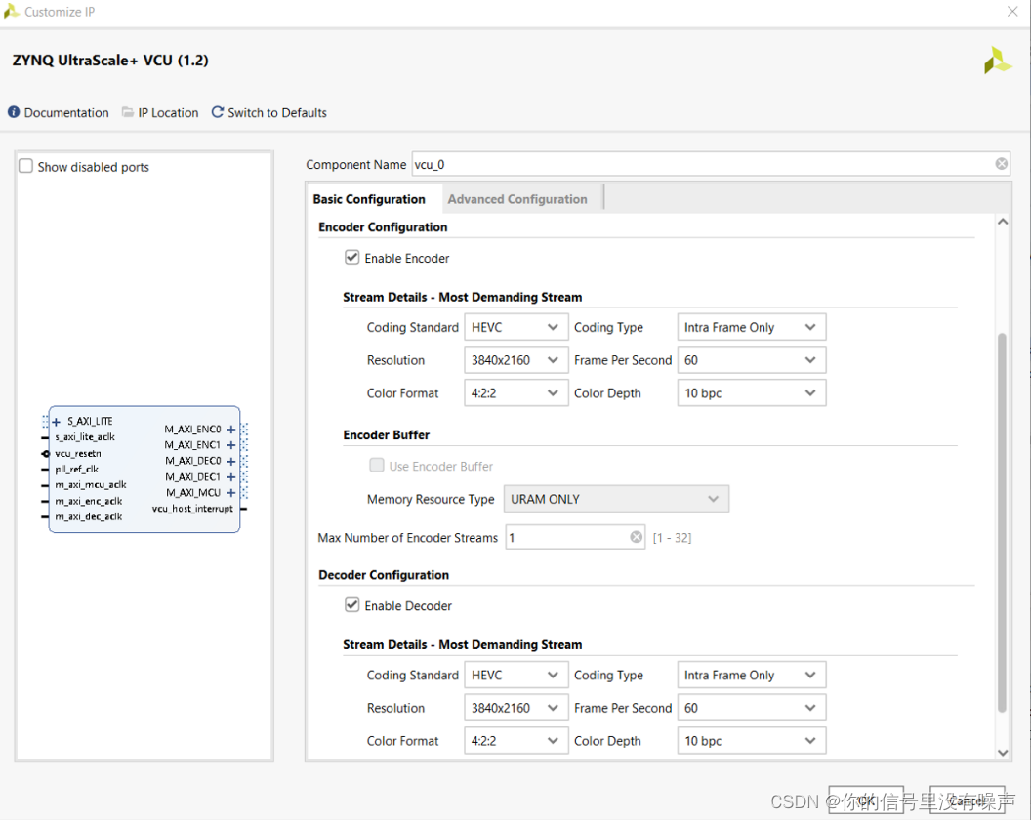Click the m_axi_mcu_aclk port label
1031x820 pixels.
click(91, 484)
